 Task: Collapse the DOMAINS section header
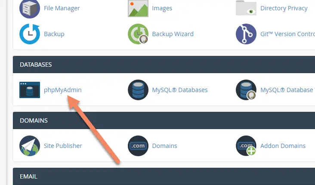(x=164, y=120)
